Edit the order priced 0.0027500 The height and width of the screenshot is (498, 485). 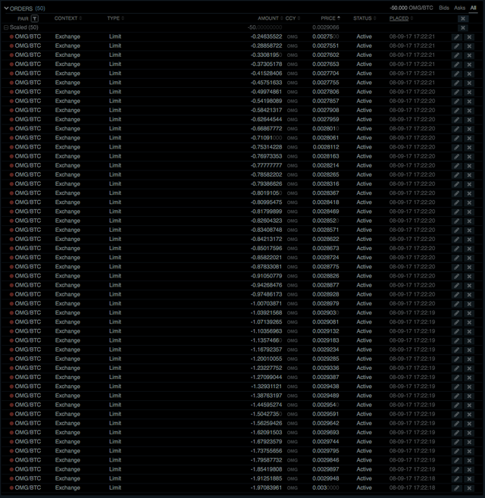456,37
